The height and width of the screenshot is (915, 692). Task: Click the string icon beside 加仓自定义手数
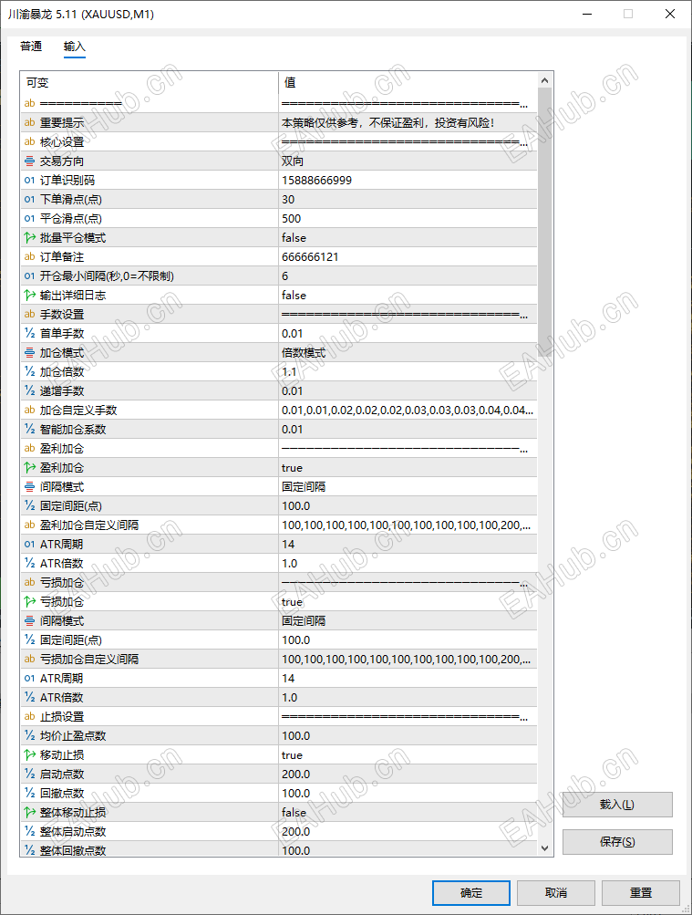pyautogui.click(x=30, y=411)
